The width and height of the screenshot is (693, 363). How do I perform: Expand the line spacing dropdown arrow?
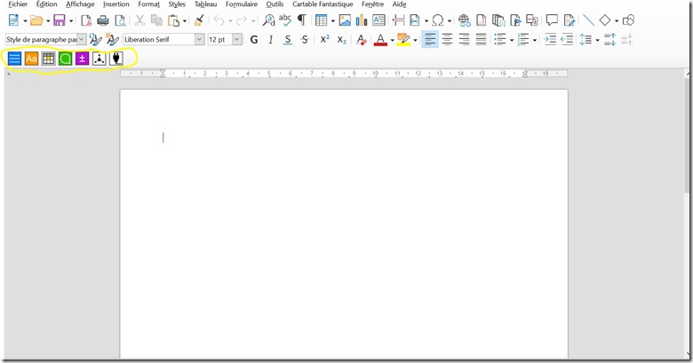[x=598, y=40]
